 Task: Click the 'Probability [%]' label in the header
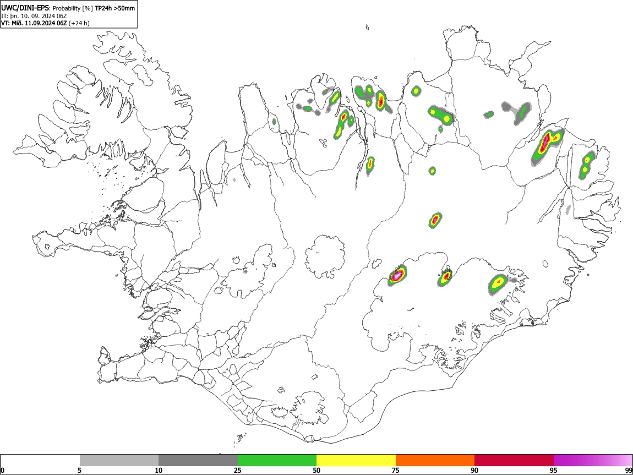coord(73,8)
